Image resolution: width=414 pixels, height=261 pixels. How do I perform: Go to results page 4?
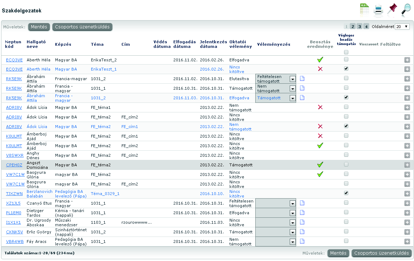pyautogui.click(x=366, y=26)
